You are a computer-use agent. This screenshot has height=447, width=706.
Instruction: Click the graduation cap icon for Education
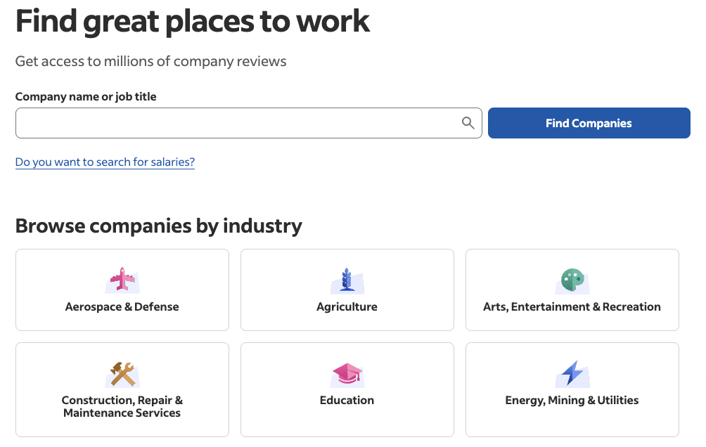(347, 373)
